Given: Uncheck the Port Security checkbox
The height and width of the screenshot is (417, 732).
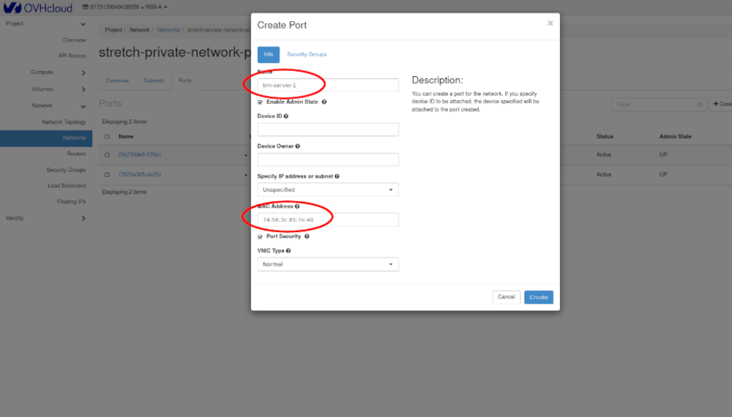Looking at the screenshot, I should click(x=261, y=237).
